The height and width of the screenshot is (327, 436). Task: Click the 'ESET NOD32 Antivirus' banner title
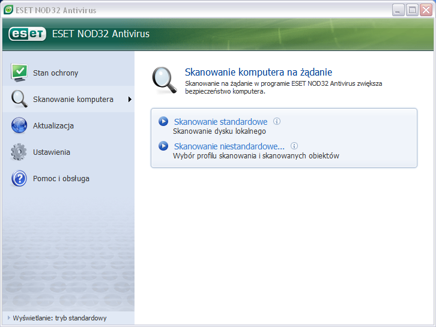point(101,34)
